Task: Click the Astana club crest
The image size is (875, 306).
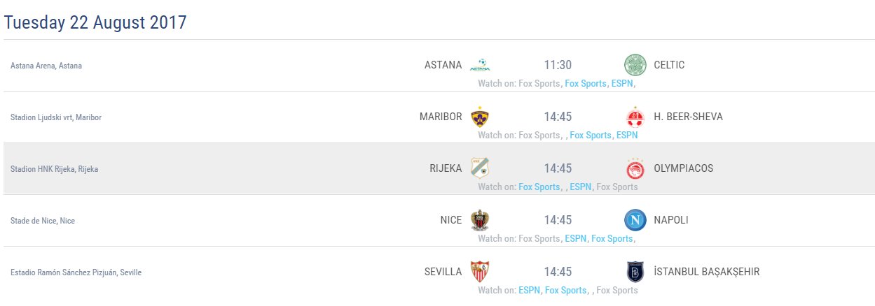Action: coord(480,65)
